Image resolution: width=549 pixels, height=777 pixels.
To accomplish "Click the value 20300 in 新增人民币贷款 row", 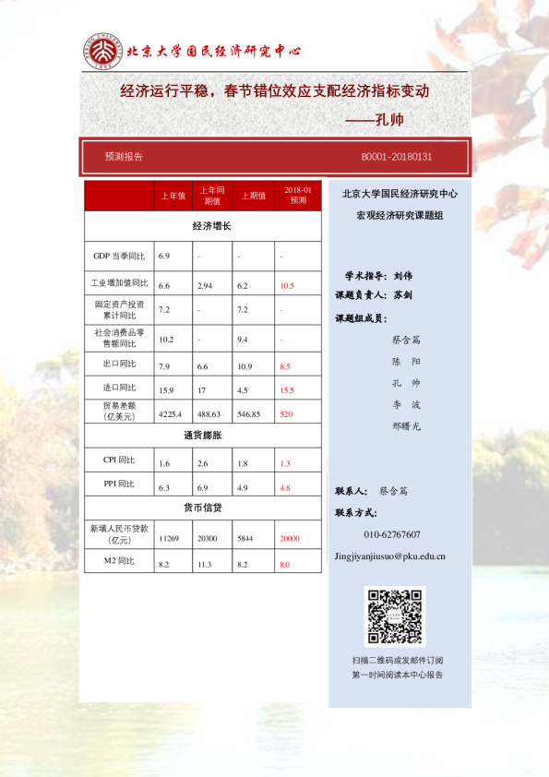I will pos(207,539).
